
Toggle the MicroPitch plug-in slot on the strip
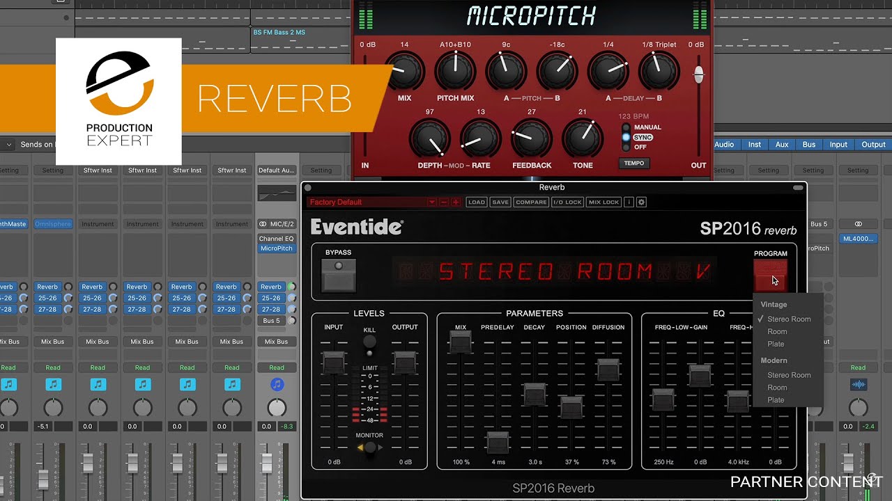[277, 248]
